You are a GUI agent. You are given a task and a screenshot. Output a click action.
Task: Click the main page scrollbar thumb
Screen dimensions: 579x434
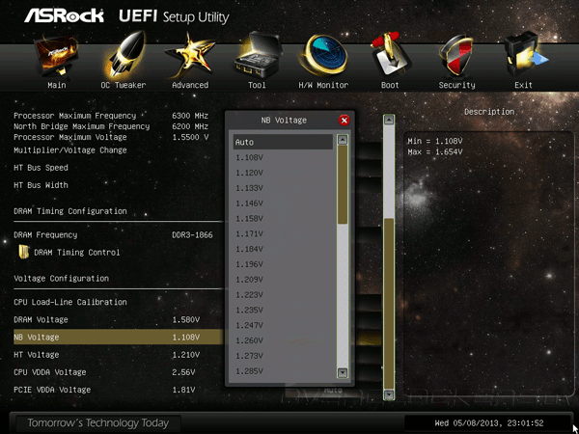pyautogui.click(x=389, y=304)
